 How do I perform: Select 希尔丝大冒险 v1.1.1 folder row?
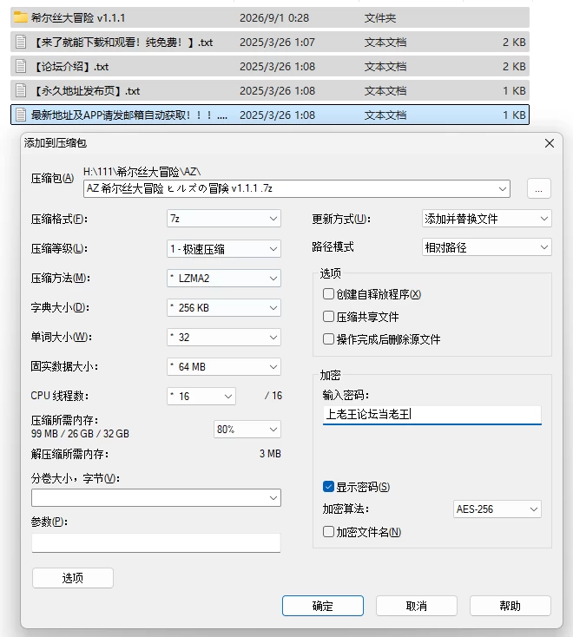pyautogui.click(x=270, y=17)
